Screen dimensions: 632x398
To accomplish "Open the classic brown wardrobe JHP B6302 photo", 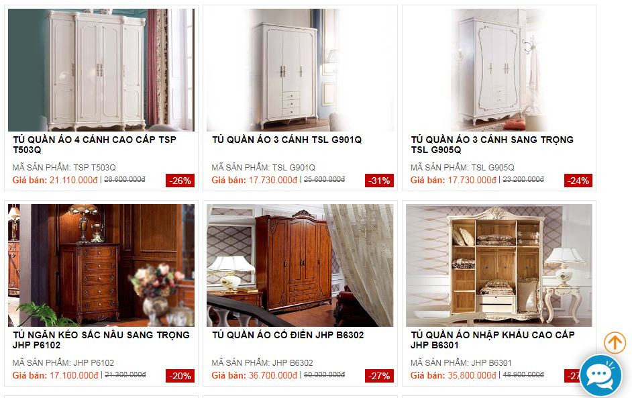I will 301,265.
